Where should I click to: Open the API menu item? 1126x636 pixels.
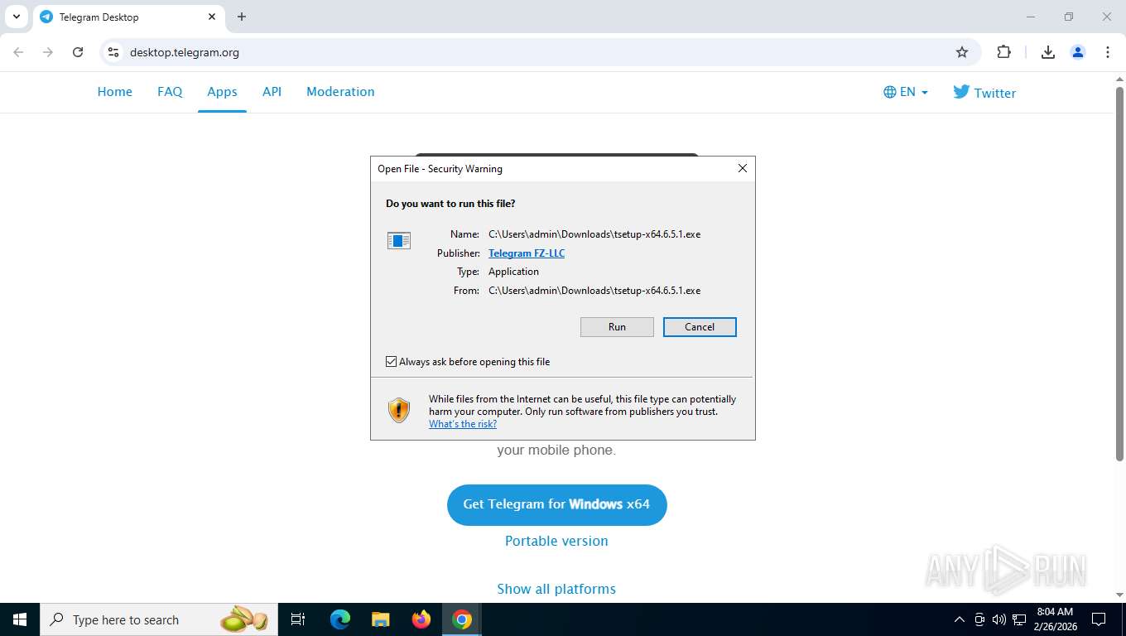(x=272, y=92)
